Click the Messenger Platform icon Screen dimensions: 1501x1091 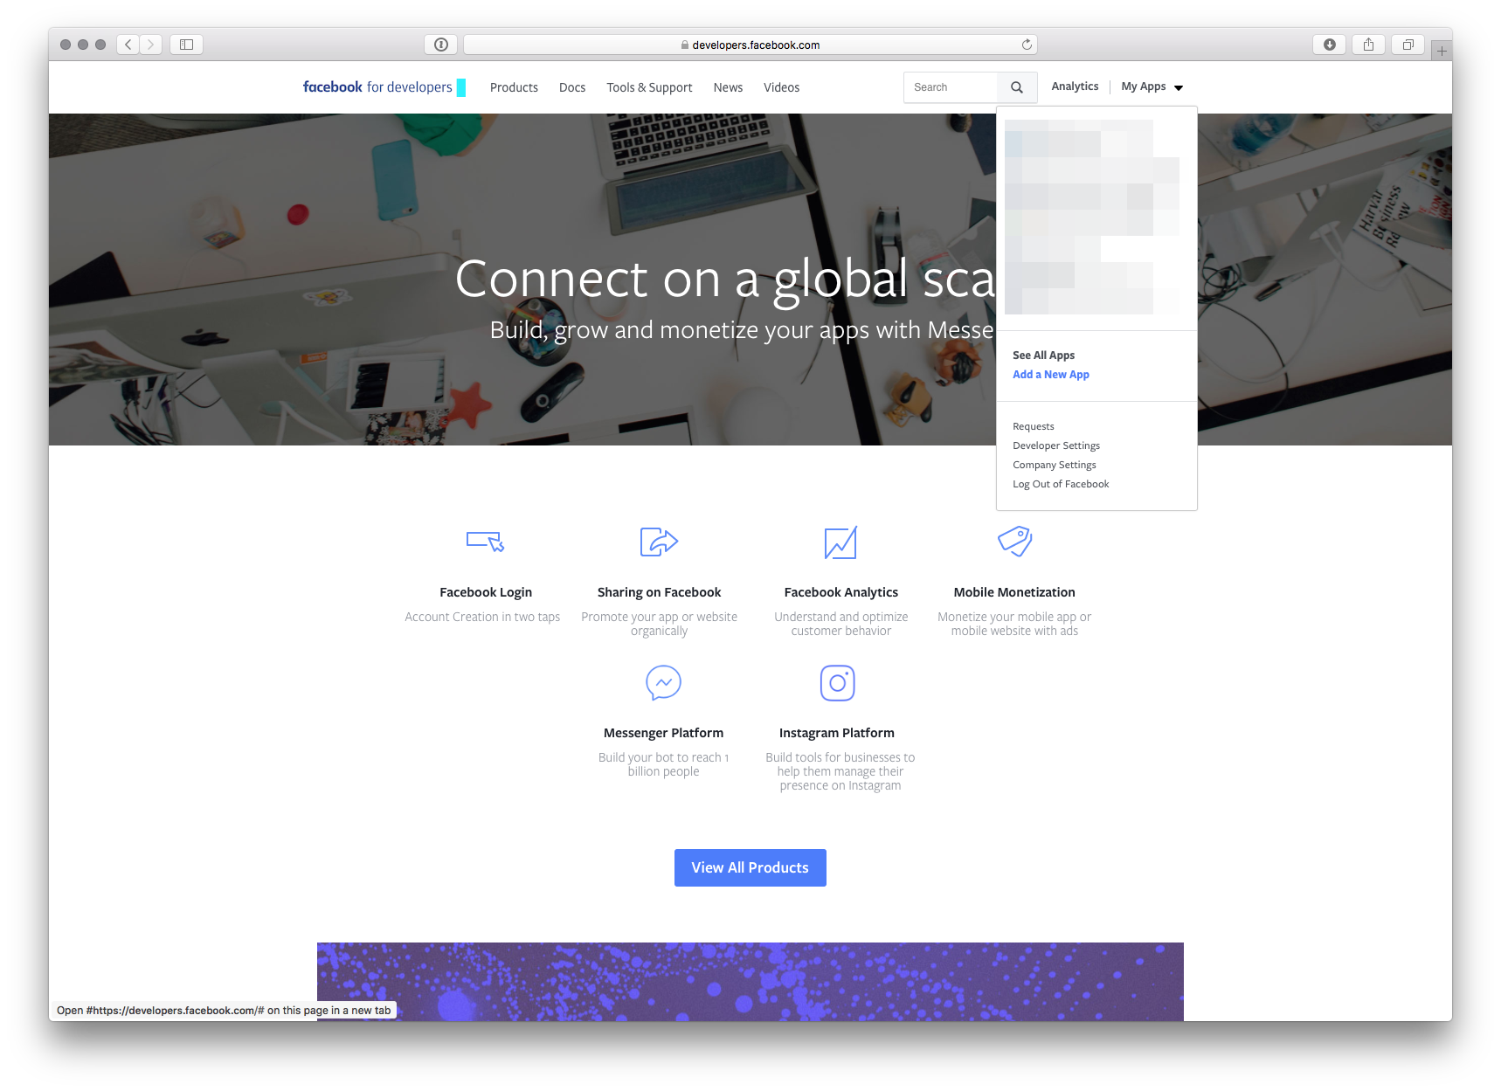664,682
